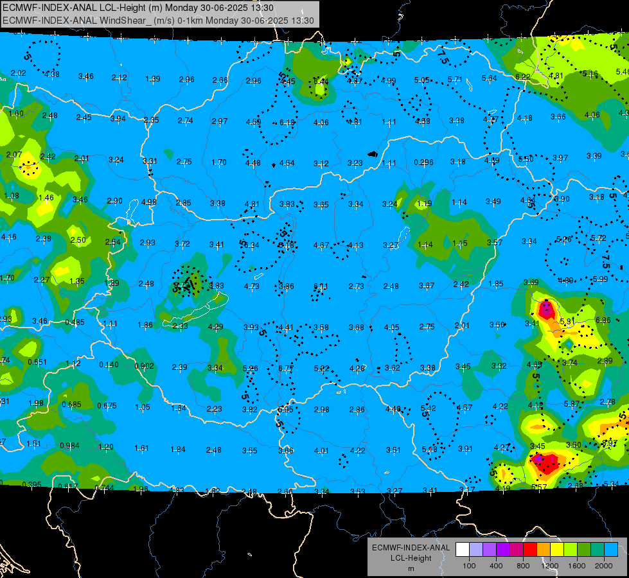Click the wind shear value 1.19
629x578 pixels.
point(425,203)
